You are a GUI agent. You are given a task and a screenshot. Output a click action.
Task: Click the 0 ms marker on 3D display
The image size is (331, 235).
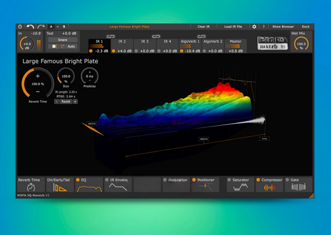pyautogui.click(x=264, y=139)
